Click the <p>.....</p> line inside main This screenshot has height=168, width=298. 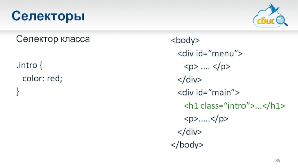(x=206, y=119)
